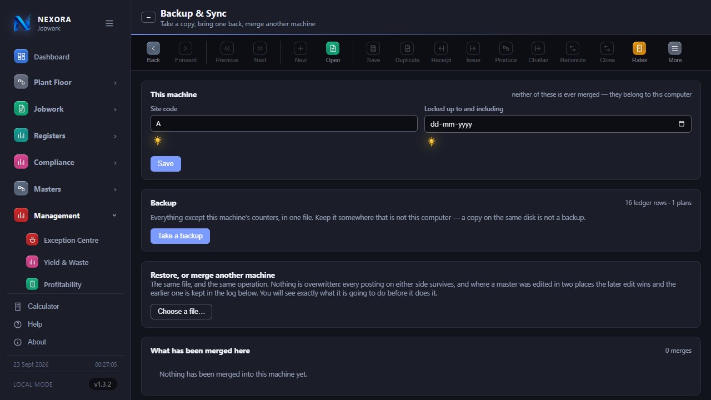Click the sun hint icon under Locked date
This screenshot has height=400, width=711.
[432, 142]
